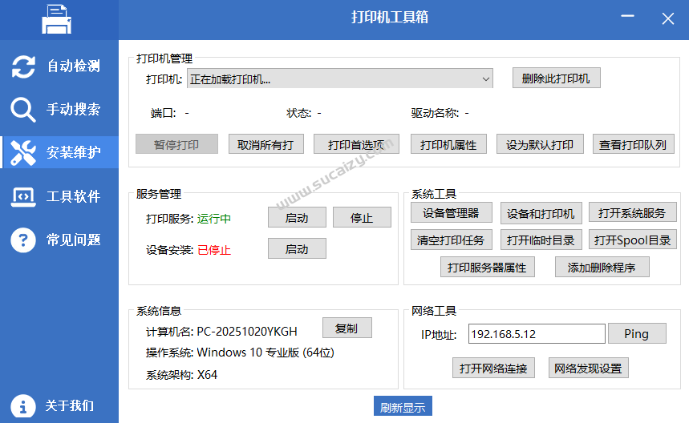Click the laptop code icon for 工具软件
Image resolution: width=689 pixels, height=423 pixels.
pos(23,197)
